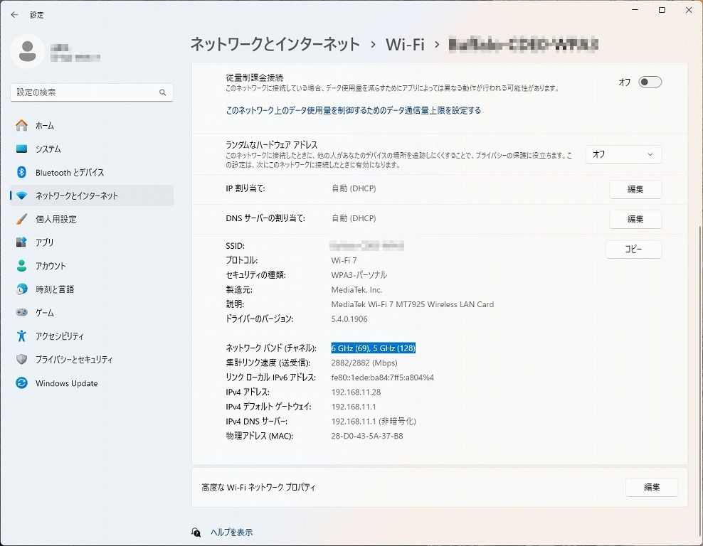The height and width of the screenshot is (546, 703).
Task: Click ネットワークとインターネット in the breadcrumb
Action: pyautogui.click(x=275, y=44)
